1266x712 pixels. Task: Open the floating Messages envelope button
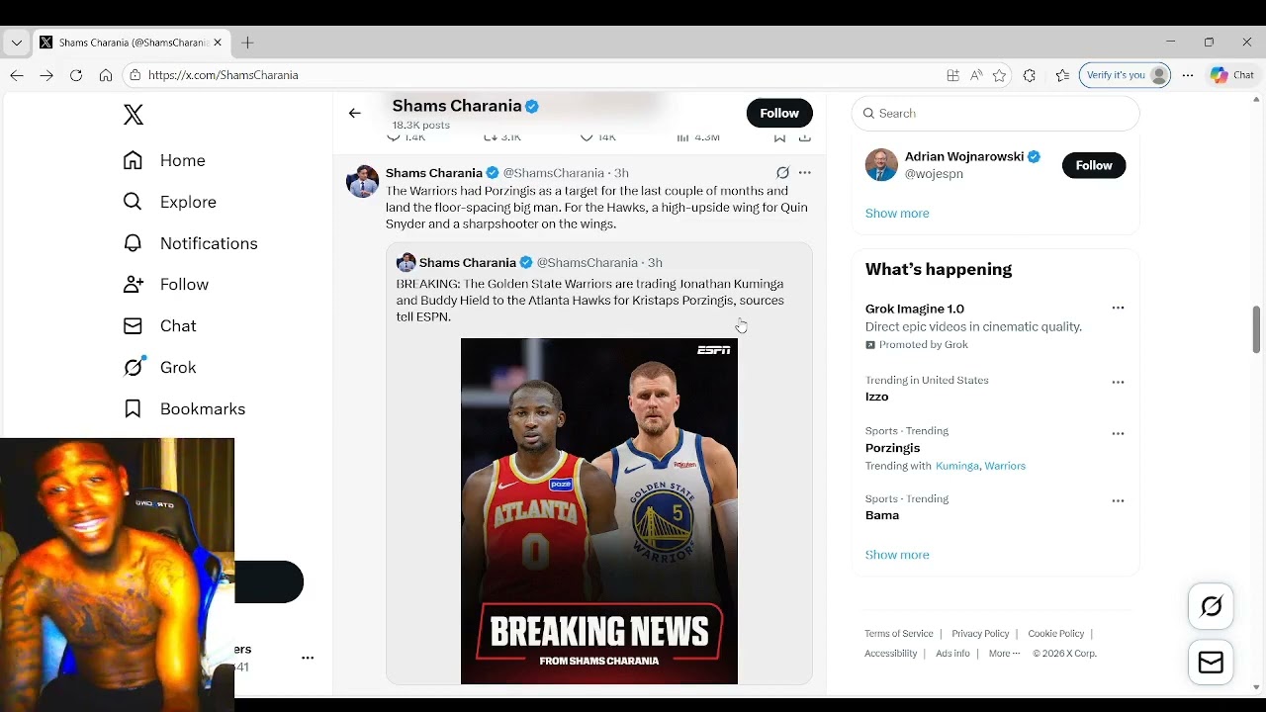point(1212,663)
